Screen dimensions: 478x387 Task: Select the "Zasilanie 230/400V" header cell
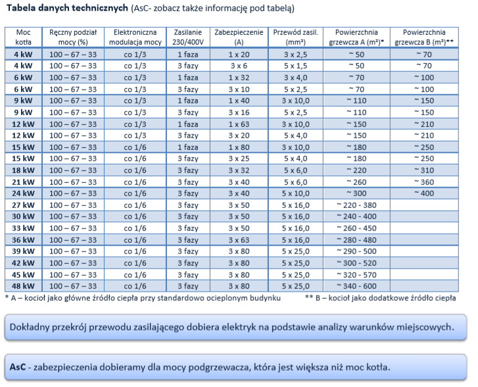(x=186, y=37)
